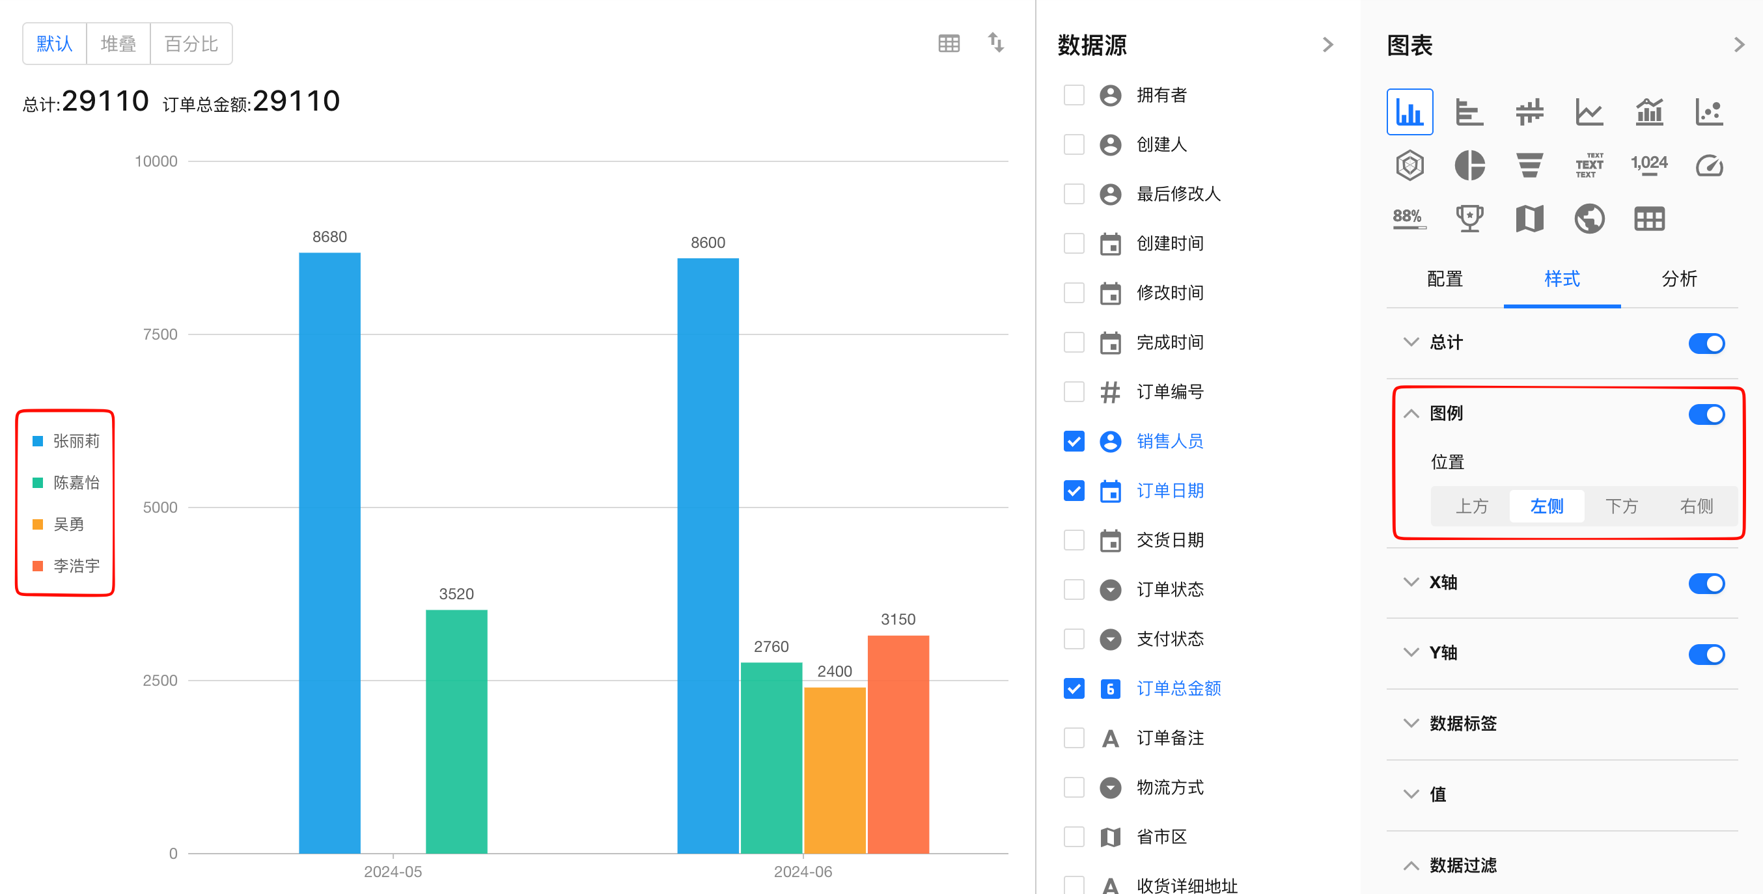Set legend position to 右侧
This screenshot has width=1763, height=894.
(1696, 506)
